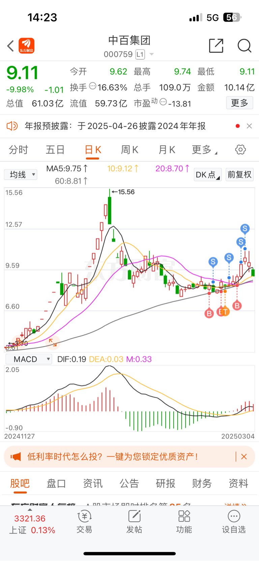Tap the cellular signal bars

(196, 18)
